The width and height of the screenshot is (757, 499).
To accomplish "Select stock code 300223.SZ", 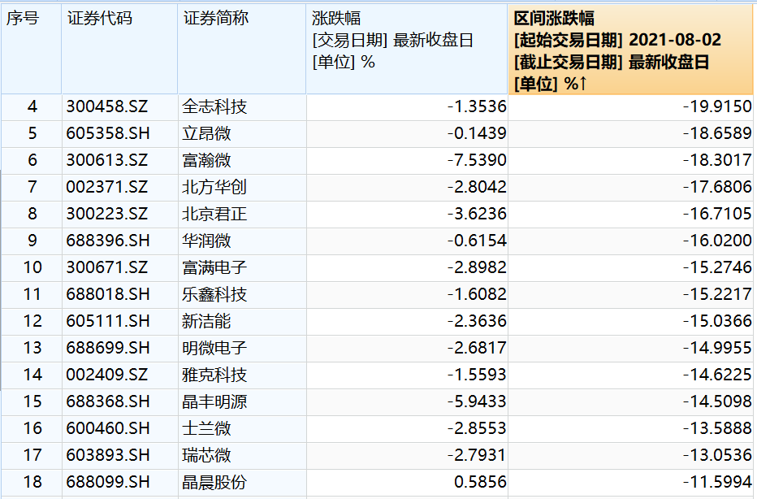I will [106, 214].
